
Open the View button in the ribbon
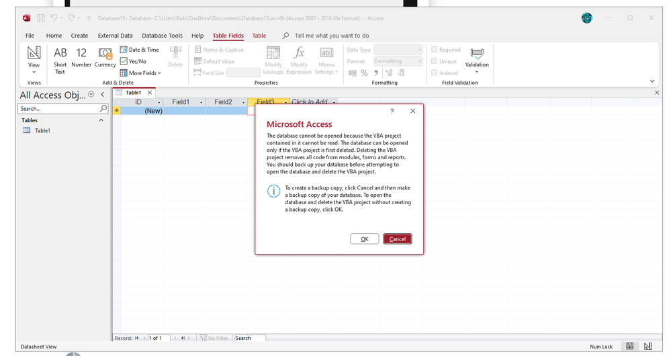[34, 60]
